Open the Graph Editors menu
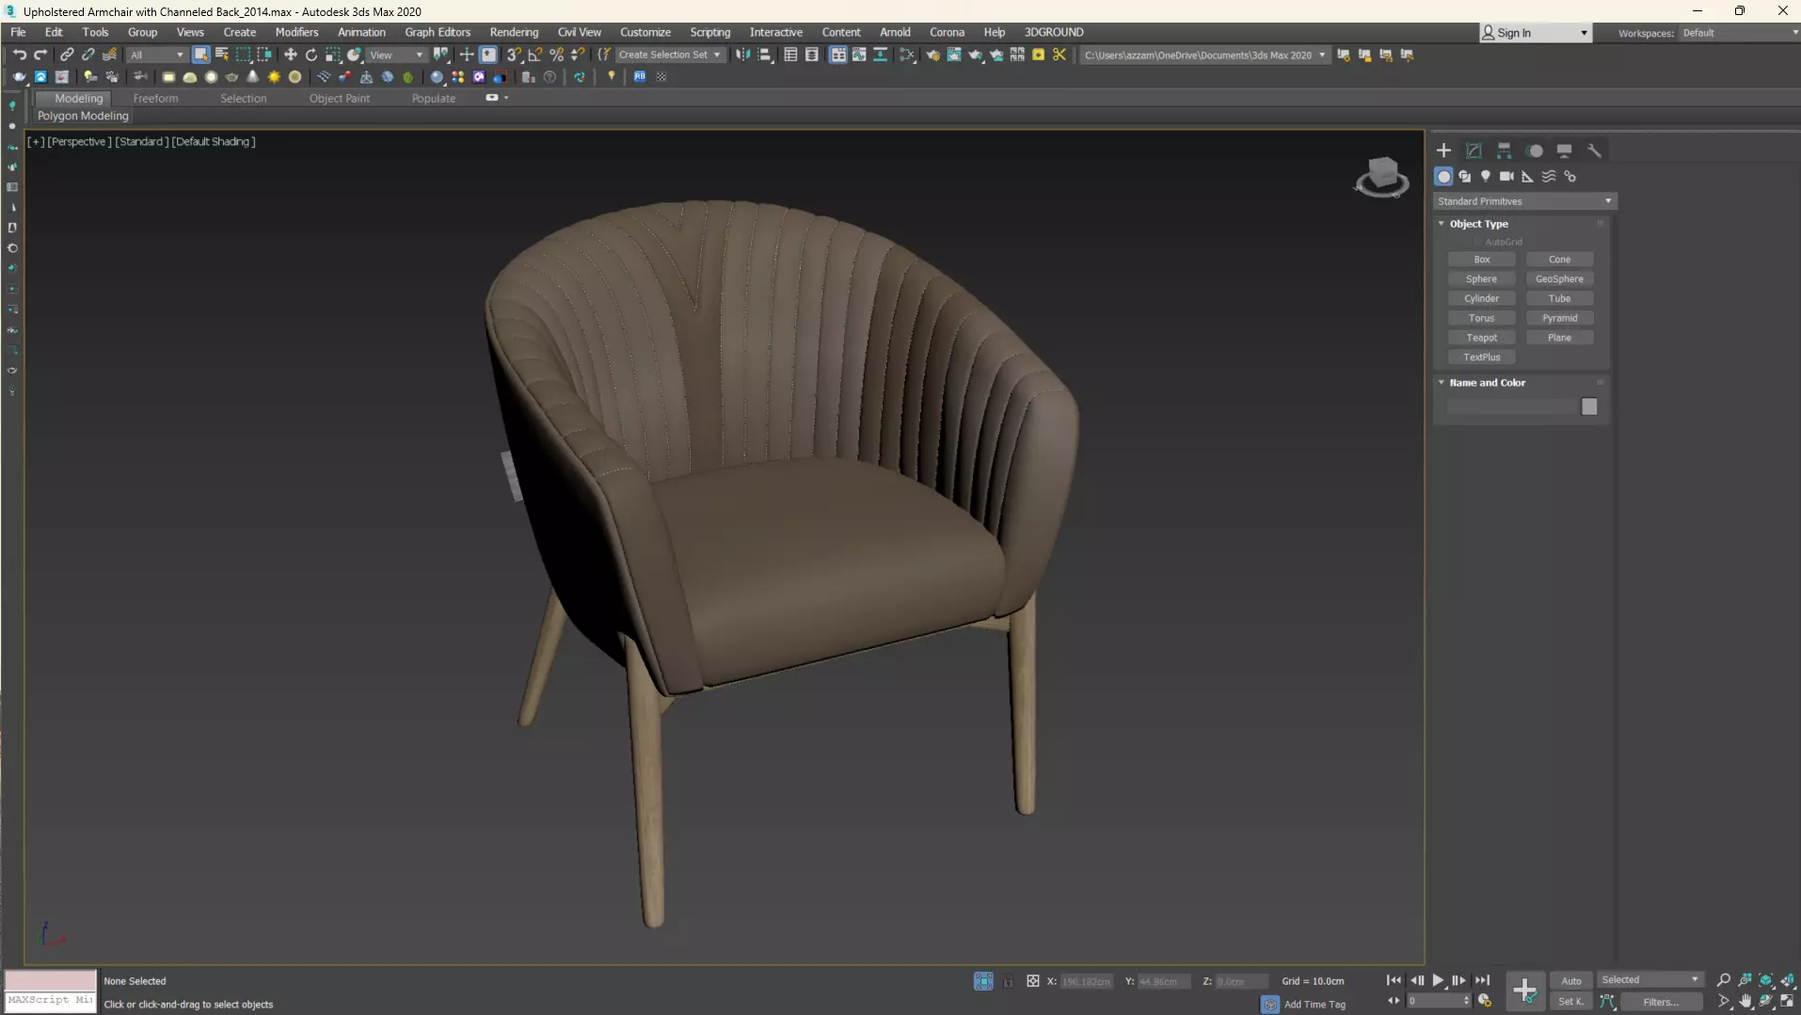Screen dimensions: 1801x1015 [438, 32]
